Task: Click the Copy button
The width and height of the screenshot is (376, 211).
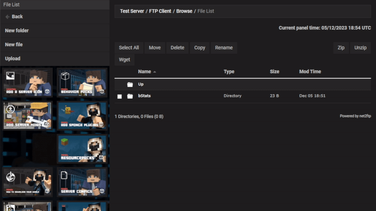Action: click(199, 48)
